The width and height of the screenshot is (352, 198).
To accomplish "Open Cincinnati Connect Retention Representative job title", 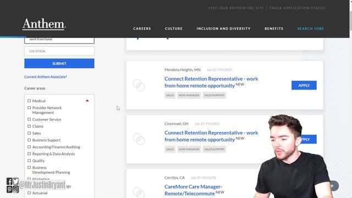I will tap(211, 136).
